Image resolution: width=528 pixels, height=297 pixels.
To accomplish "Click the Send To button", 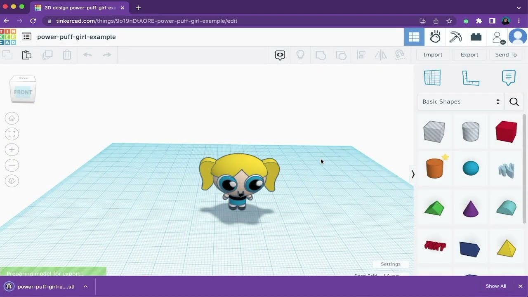I will [506, 54].
